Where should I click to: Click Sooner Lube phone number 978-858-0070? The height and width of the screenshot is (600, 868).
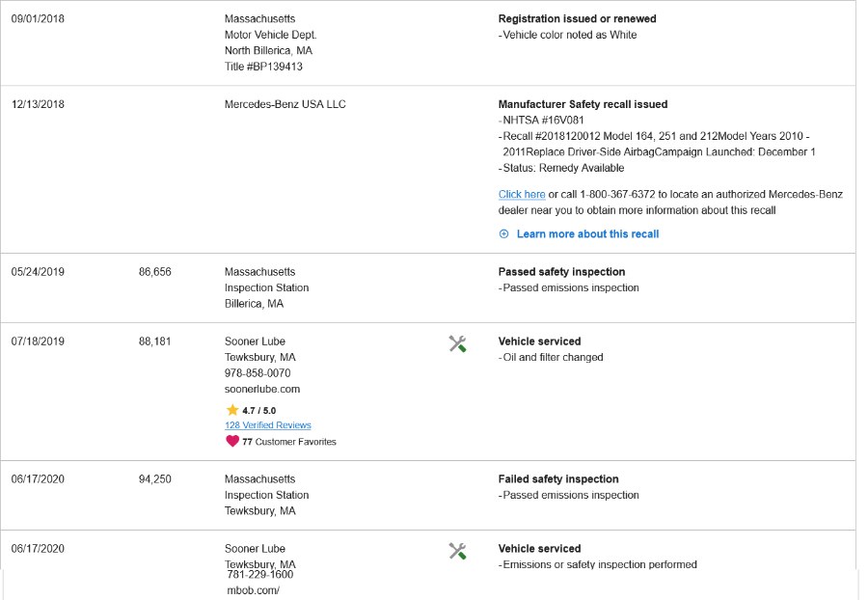click(258, 373)
